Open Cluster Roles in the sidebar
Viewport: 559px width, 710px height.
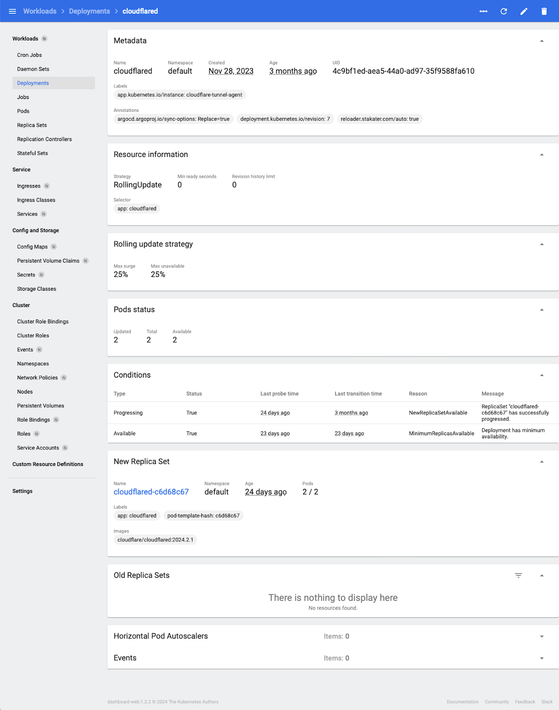point(33,335)
